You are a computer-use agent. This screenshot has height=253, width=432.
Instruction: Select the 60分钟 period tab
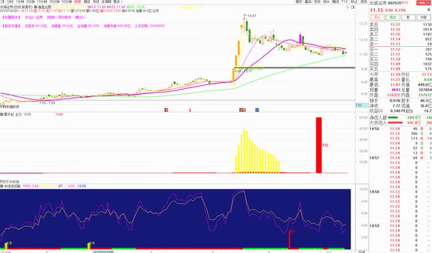66,2
